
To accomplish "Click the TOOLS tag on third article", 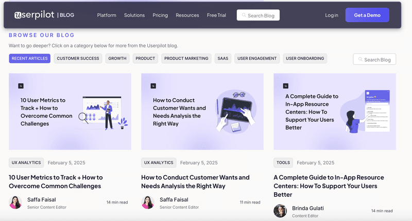I will (283, 163).
